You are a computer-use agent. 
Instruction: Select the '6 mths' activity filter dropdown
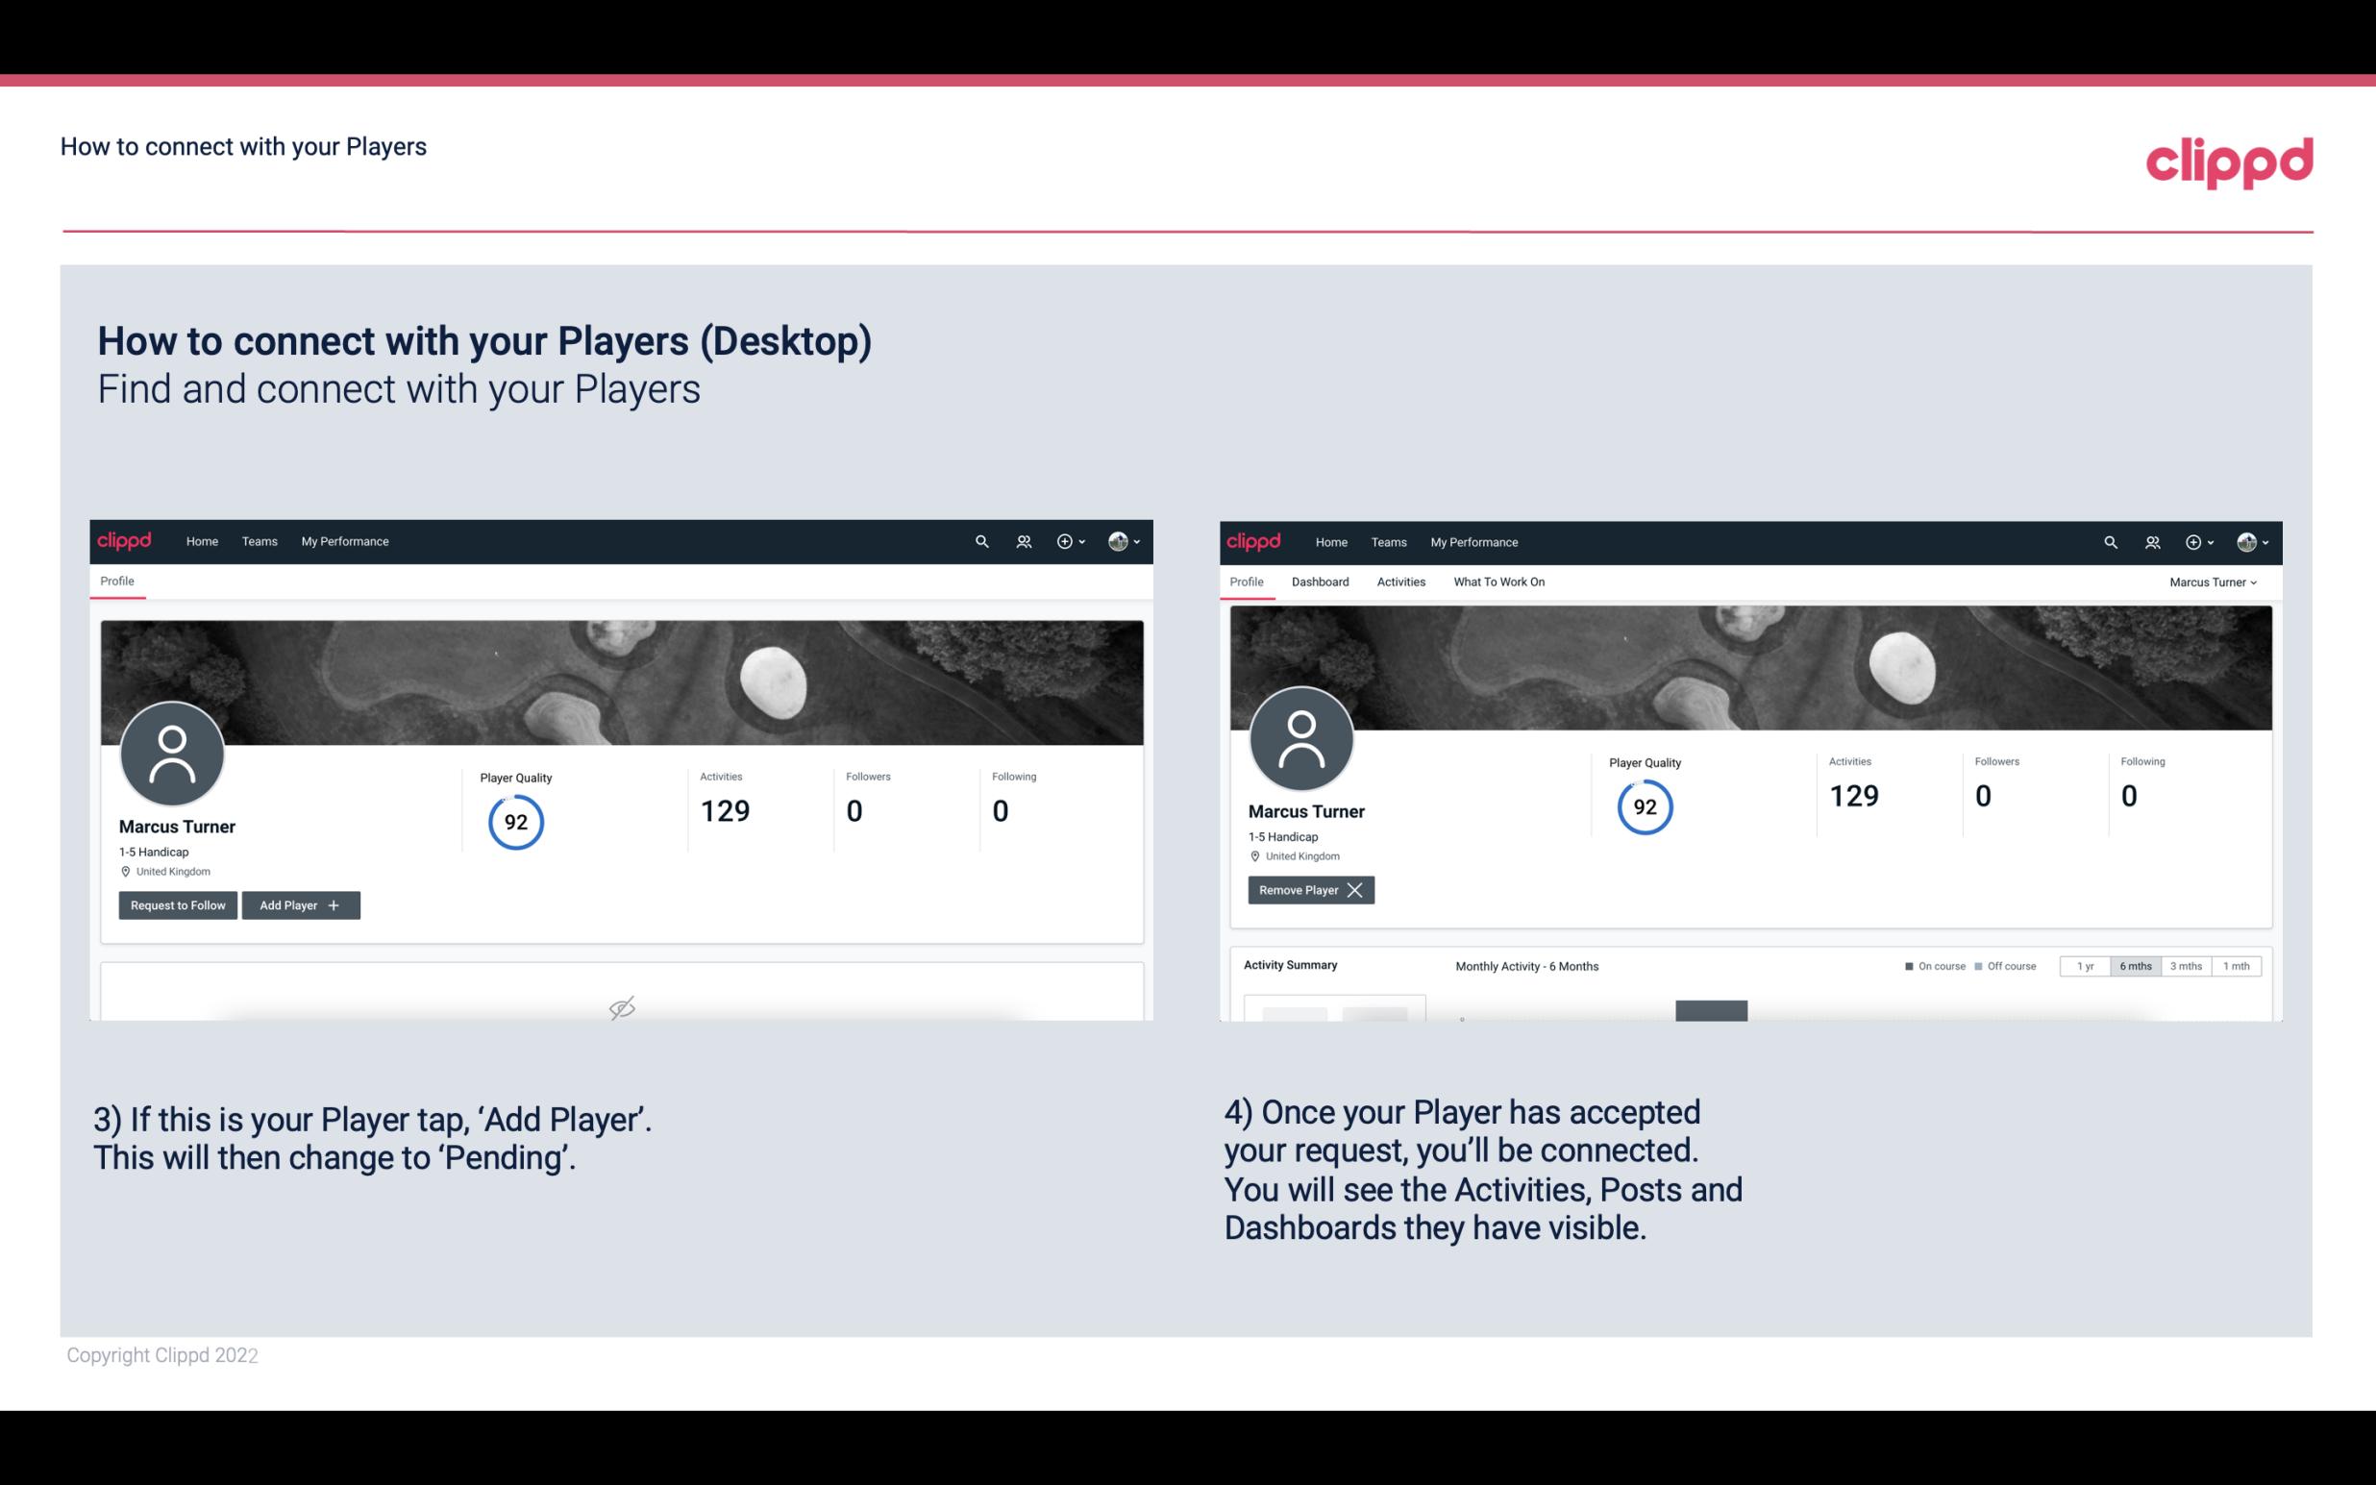(x=2133, y=965)
